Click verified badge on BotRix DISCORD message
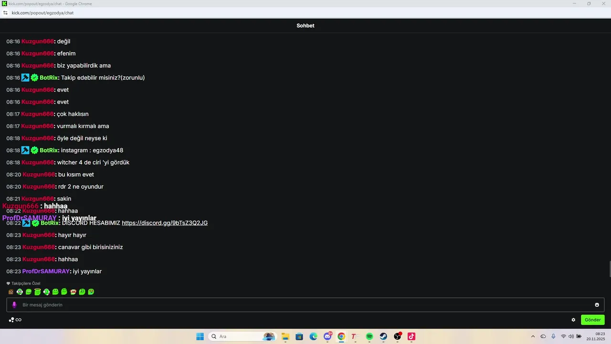 pyautogui.click(x=35, y=223)
